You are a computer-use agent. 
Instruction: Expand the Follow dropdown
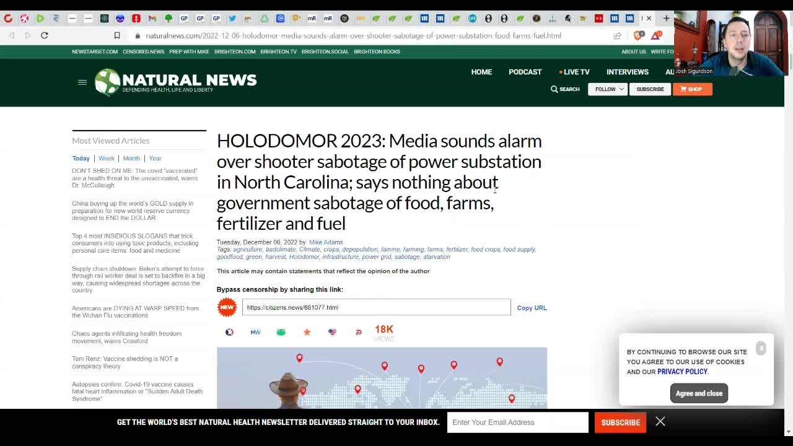tap(608, 89)
